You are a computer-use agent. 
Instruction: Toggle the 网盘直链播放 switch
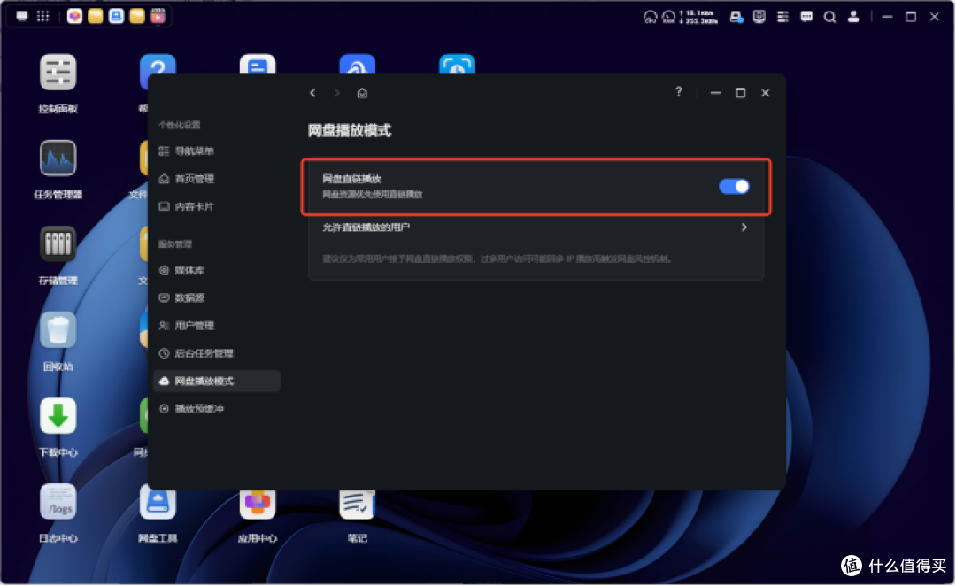point(734,187)
